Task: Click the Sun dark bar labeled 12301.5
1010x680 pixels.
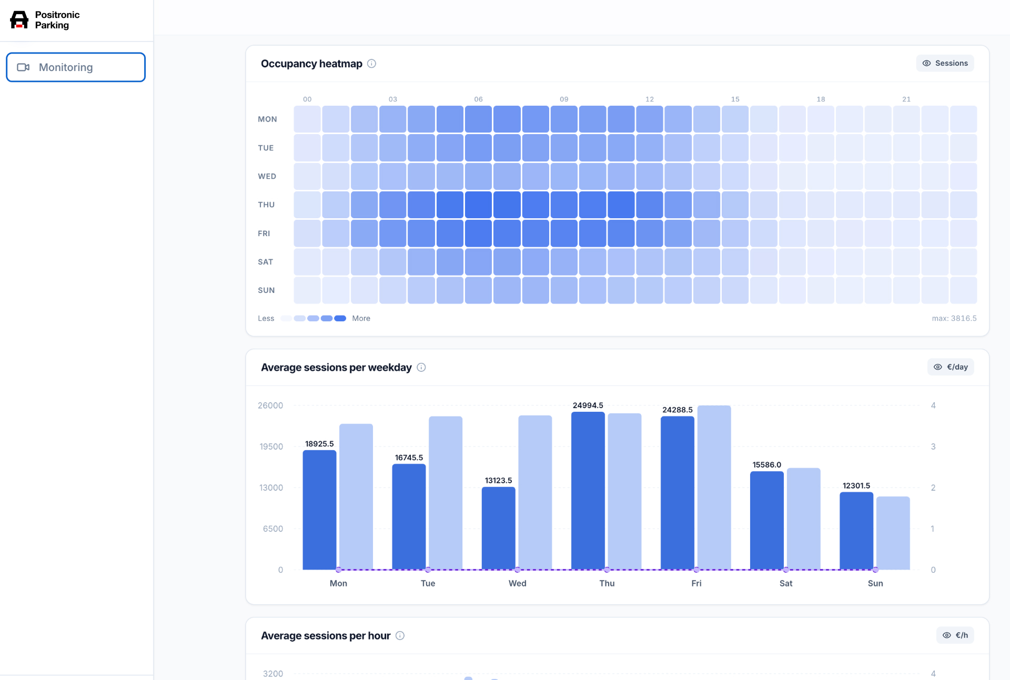Action: tap(856, 531)
